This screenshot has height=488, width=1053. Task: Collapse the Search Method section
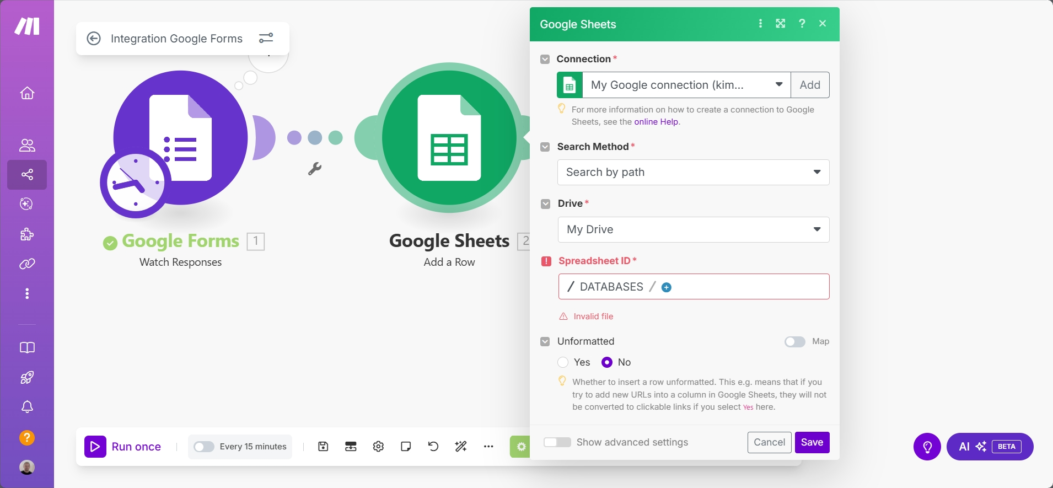tap(545, 147)
